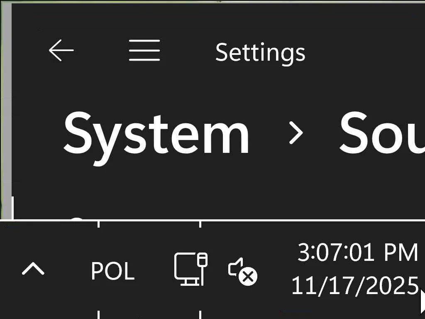425x319 pixels.
Task: Click the X badge on the speaker icon
Action: click(x=249, y=276)
